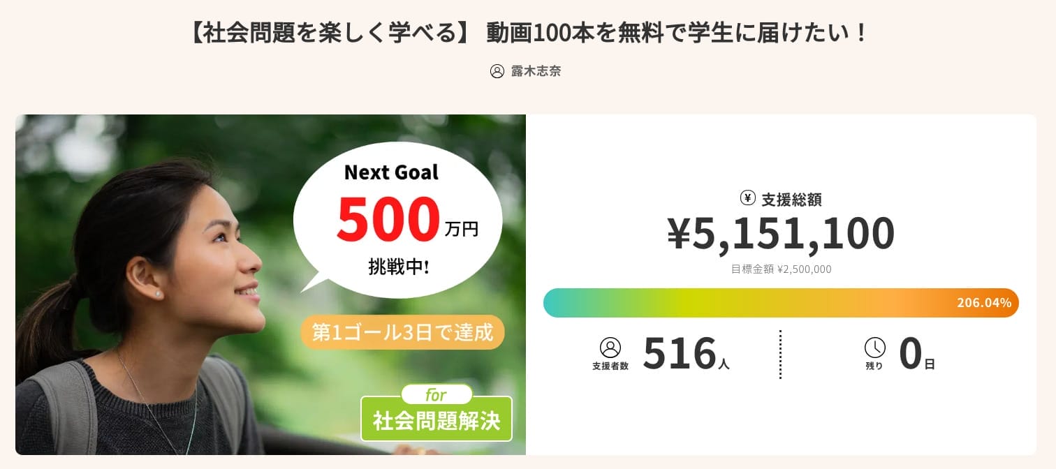Click the 第1ゴール3日で達成 orange badge
The height and width of the screenshot is (469, 1056).
point(402,332)
